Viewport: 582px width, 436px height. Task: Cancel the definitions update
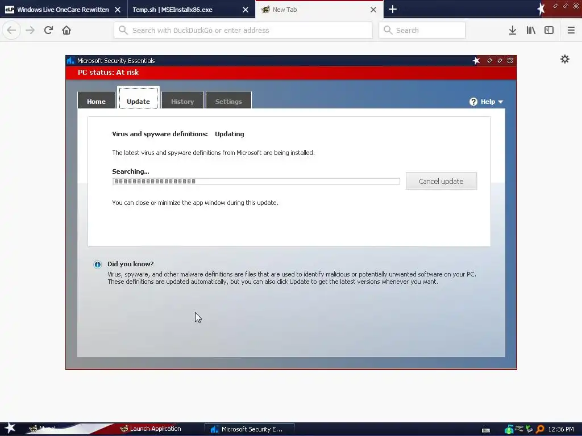point(441,181)
